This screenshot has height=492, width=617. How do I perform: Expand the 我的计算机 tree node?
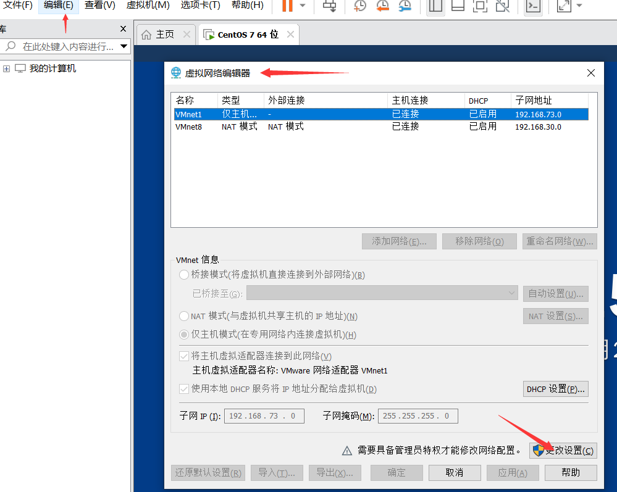coord(6,69)
